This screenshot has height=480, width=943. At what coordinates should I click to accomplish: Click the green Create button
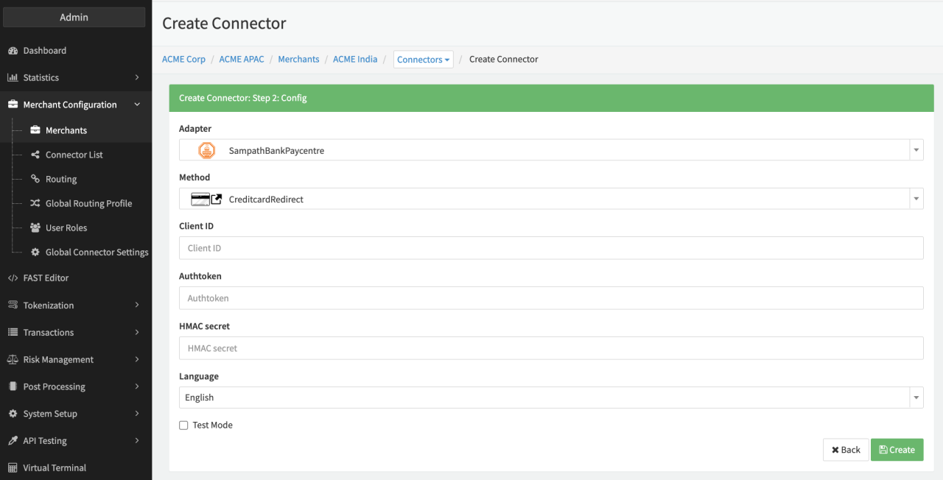[897, 450]
